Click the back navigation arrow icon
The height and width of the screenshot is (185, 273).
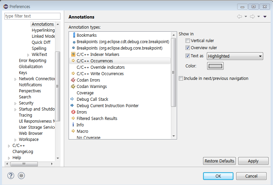point(240,17)
